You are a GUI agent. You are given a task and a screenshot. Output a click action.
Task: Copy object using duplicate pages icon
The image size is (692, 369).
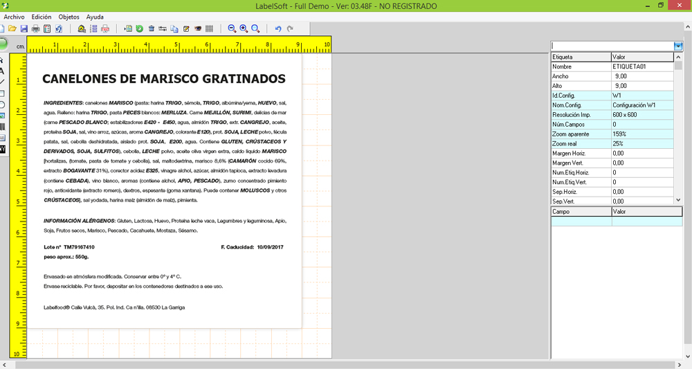point(174,28)
